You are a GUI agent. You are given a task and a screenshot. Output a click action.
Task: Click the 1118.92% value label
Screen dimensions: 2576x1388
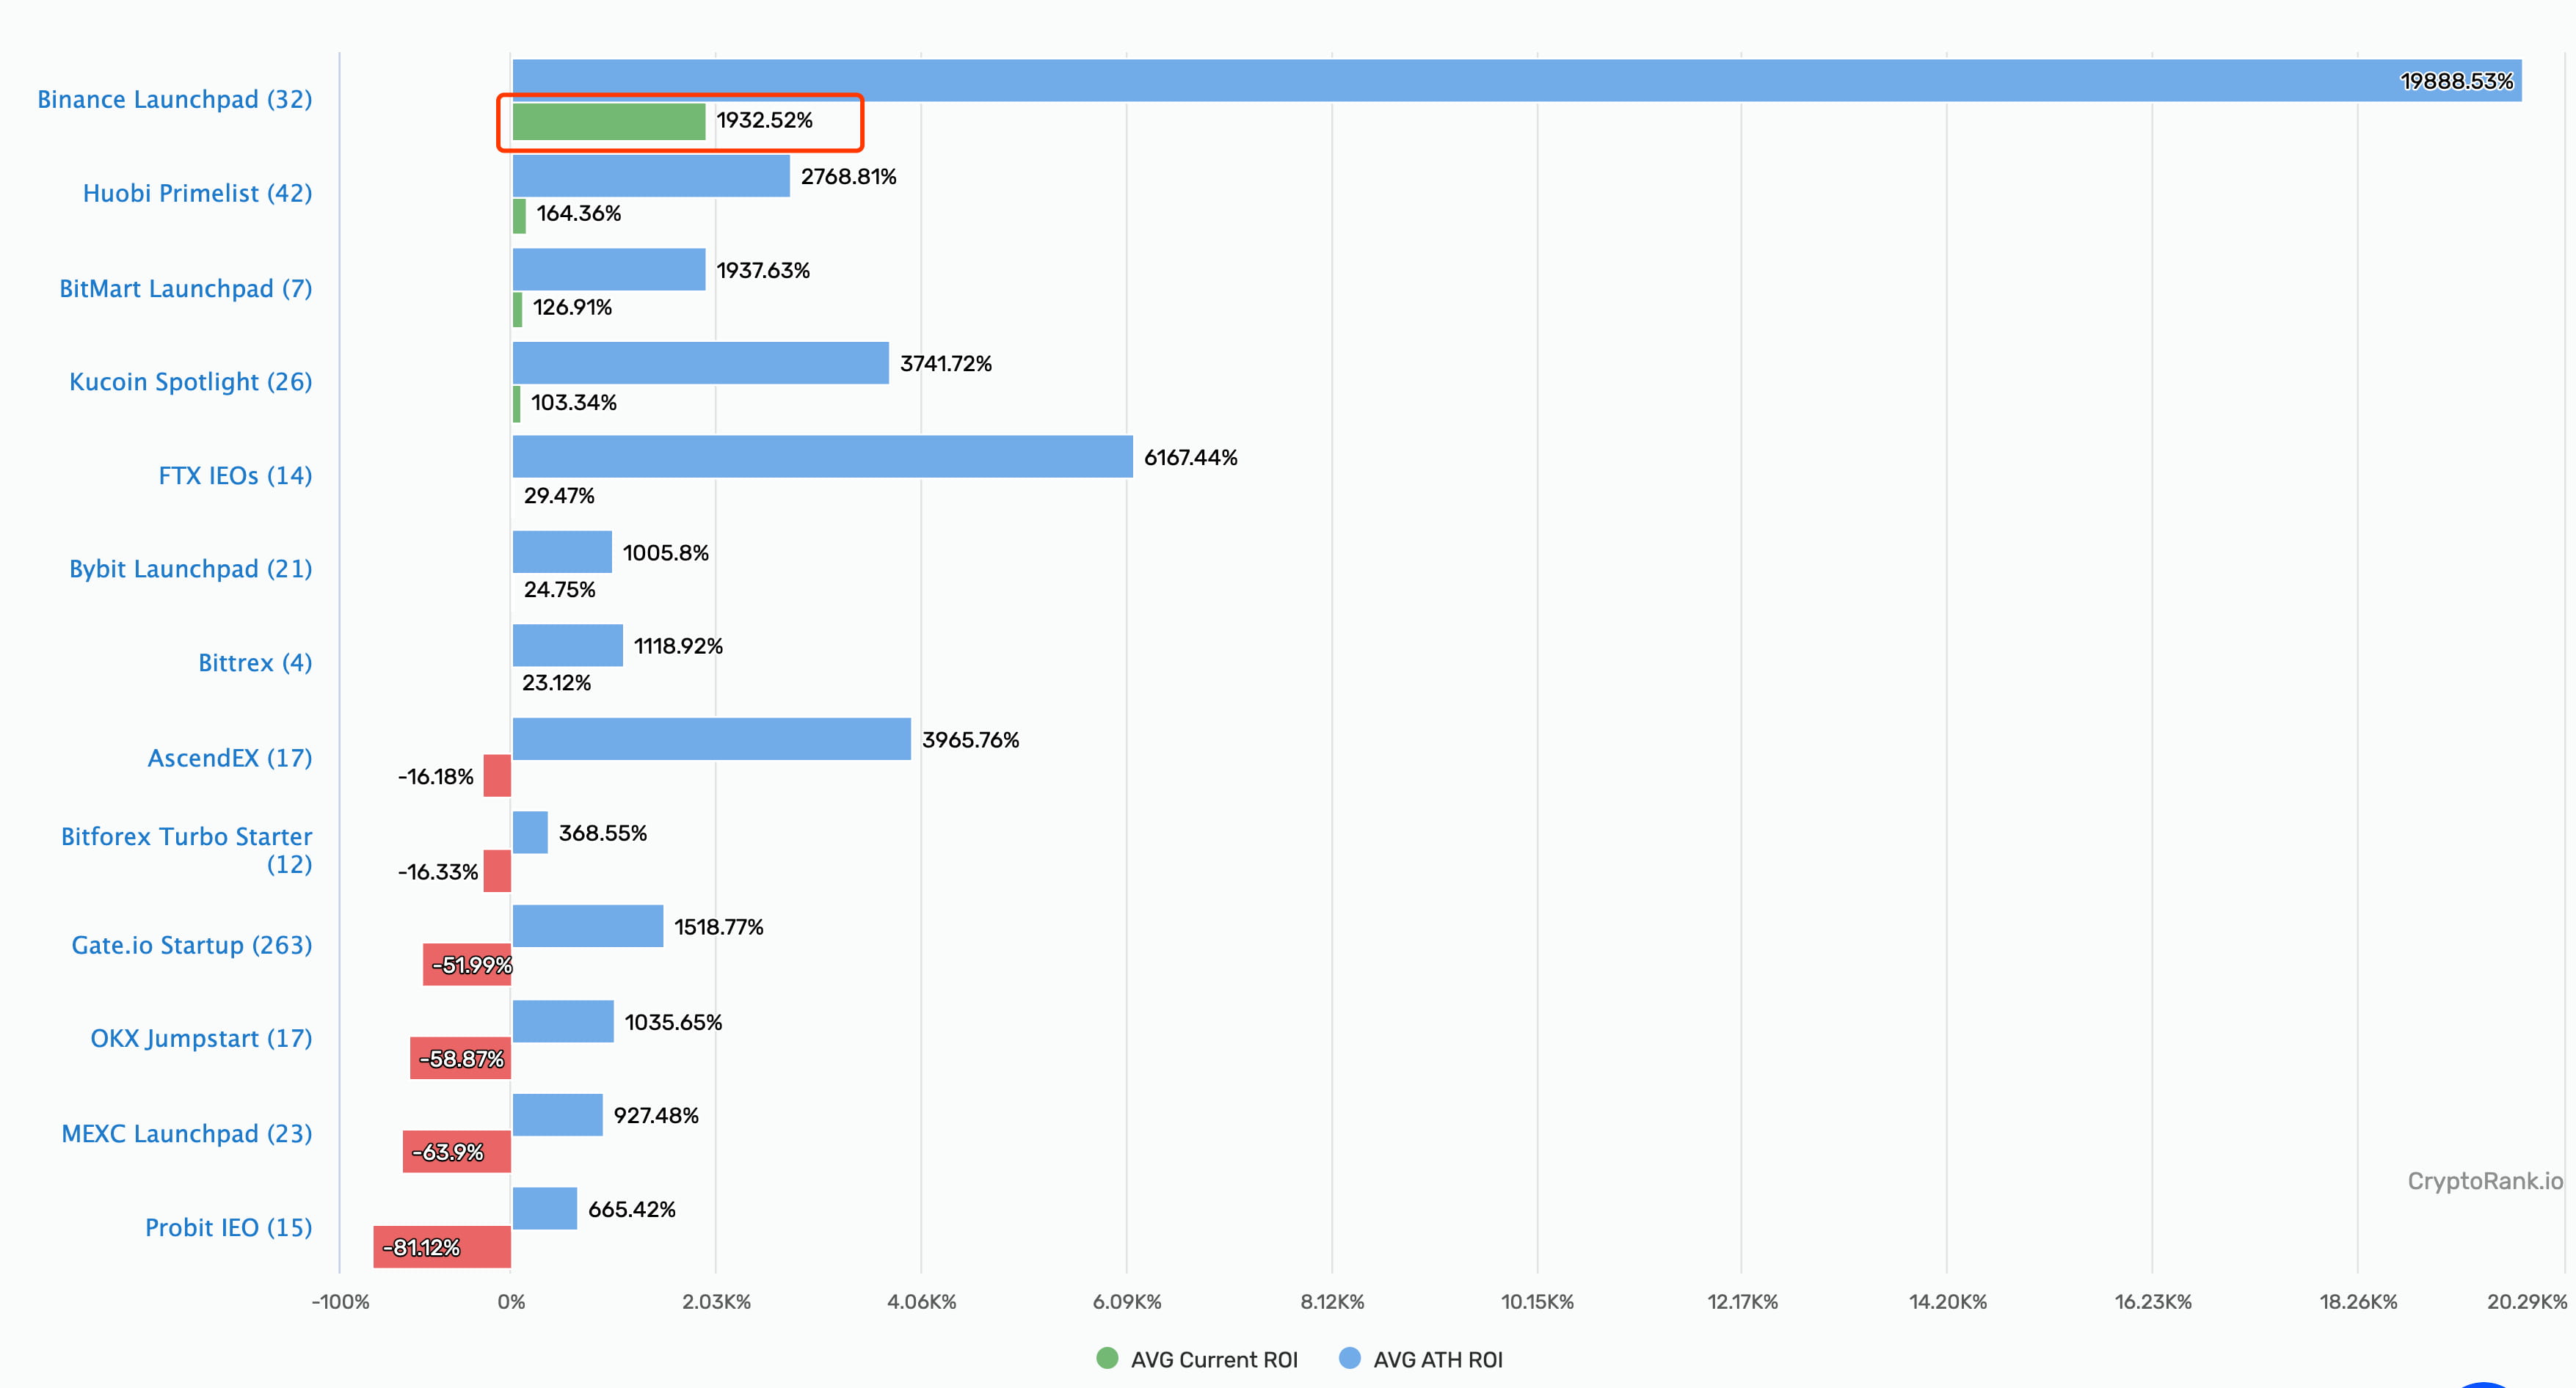(x=678, y=646)
